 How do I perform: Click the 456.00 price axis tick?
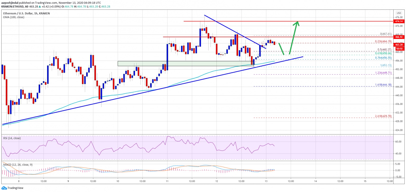click(399, 61)
